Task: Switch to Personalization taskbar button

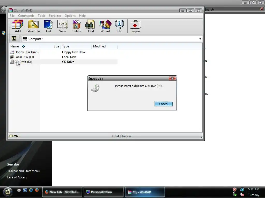Action: pos(104,192)
